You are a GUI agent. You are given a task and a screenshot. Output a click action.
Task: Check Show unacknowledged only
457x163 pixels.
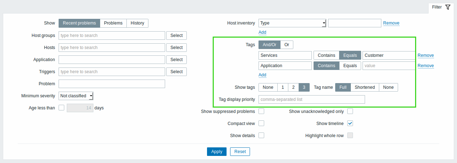(350, 112)
